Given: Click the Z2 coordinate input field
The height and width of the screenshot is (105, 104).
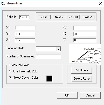Looking at the screenshot, I should pos(85,40).
